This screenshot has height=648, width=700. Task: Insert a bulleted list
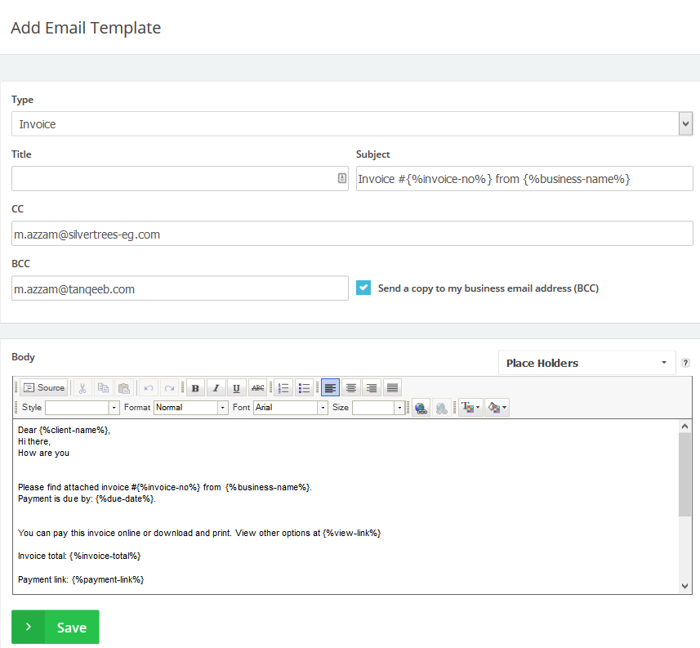(304, 387)
